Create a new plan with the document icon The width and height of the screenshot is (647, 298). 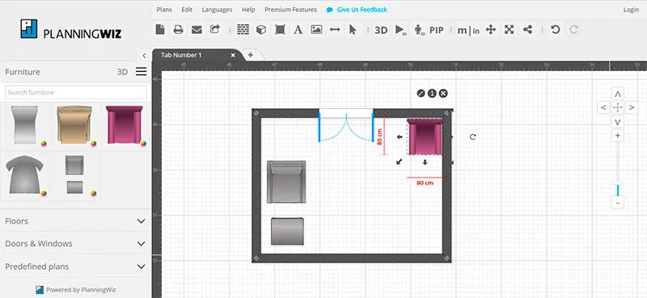[160, 30]
